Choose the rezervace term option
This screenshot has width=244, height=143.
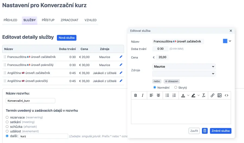pos(7,117)
